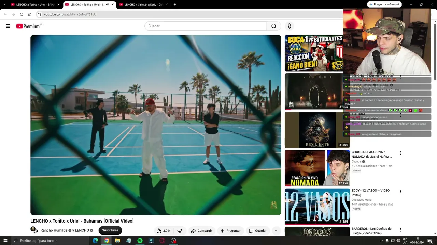Screen dimensions: 437x245
Task: Open the taskbar clock and date
Action: pyautogui.click(x=417, y=241)
